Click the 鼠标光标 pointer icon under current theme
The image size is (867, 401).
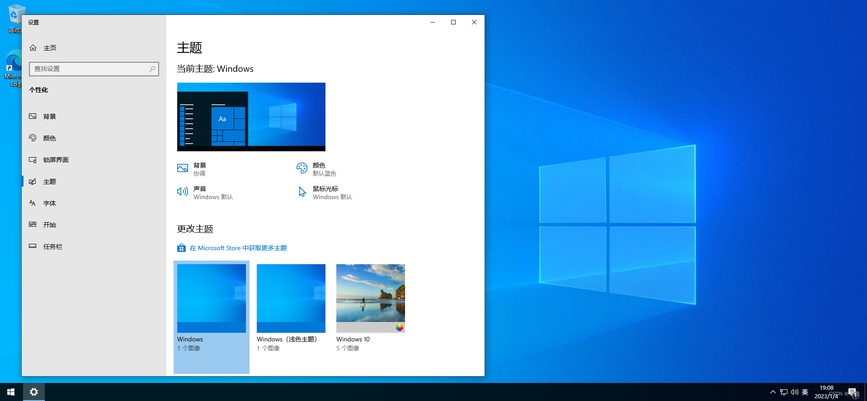pyautogui.click(x=302, y=192)
